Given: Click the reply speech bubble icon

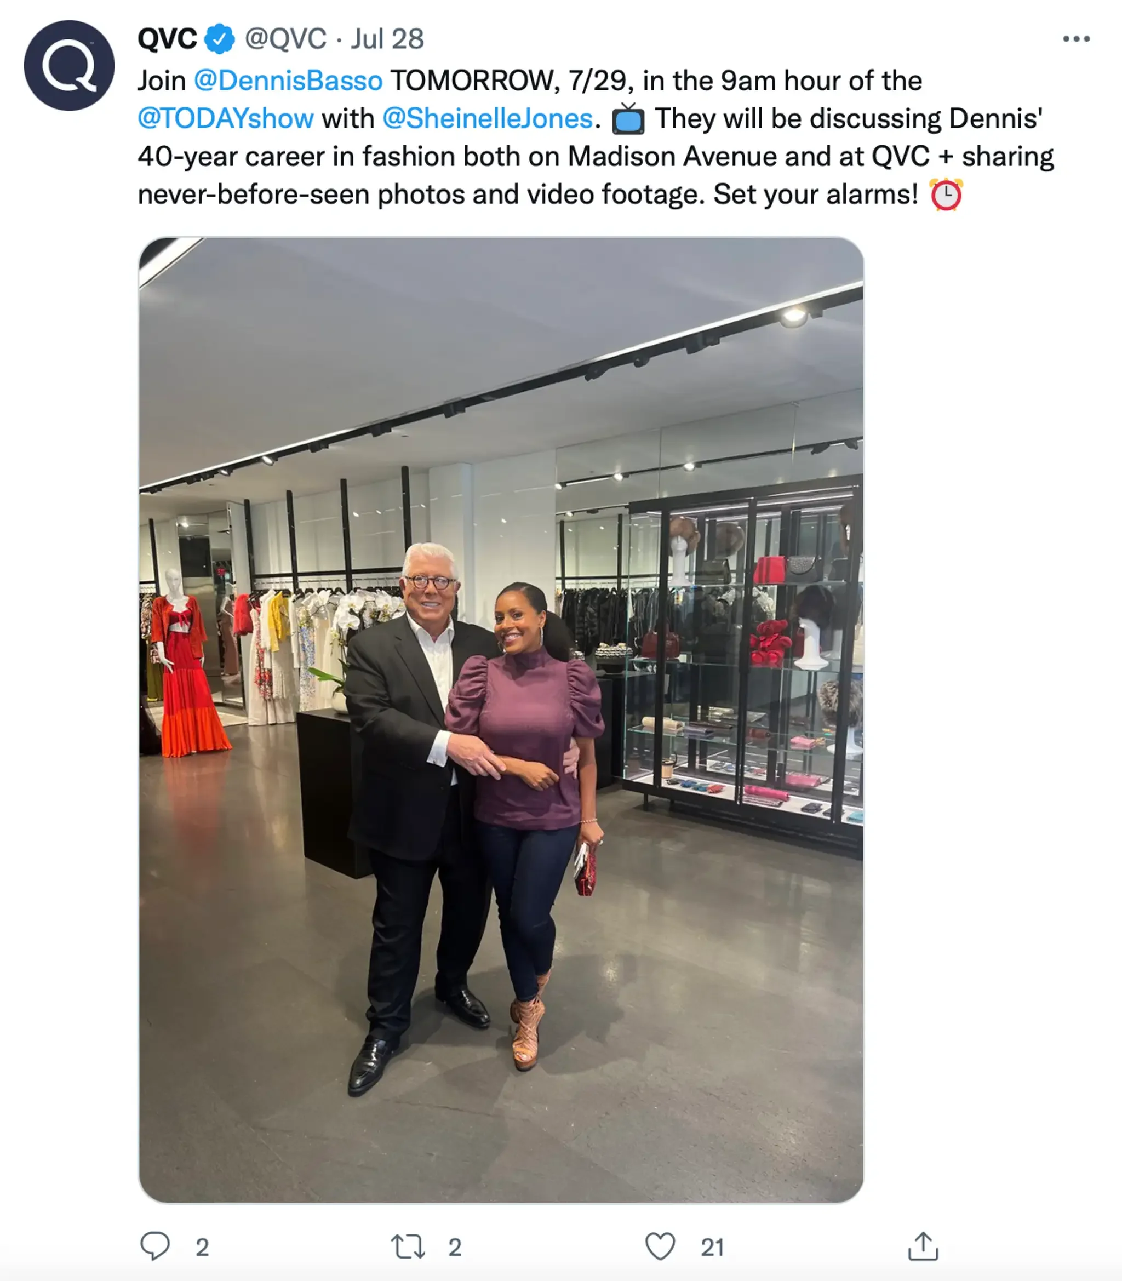Looking at the screenshot, I should [x=154, y=1246].
